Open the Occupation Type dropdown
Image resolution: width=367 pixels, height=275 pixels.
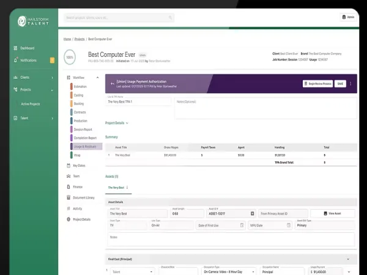pyautogui.click(x=228, y=272)
